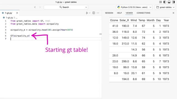Open Python 3.10.13 interpreter selector
Viewport: 177px width, 99px height.
(134, 7)
